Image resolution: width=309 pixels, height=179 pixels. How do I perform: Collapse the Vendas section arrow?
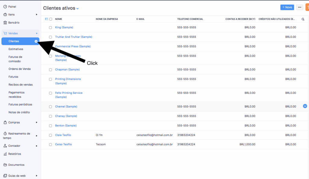[x=37, y=33]
